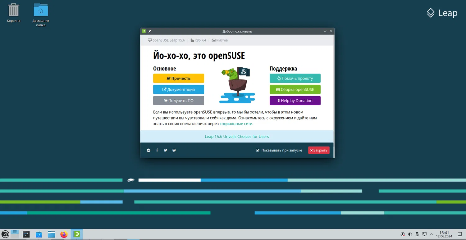This screenshot has height=240, width=466.
Task: Minimize the Добро пожаловать window
Action: click(325, 31)
